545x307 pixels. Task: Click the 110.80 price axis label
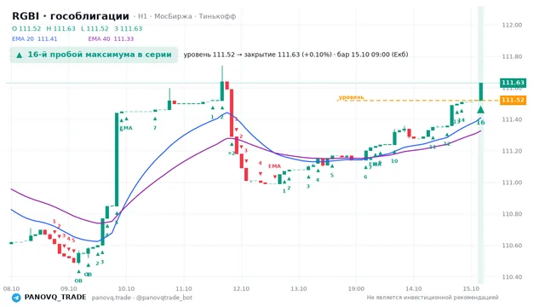point(512,214)
